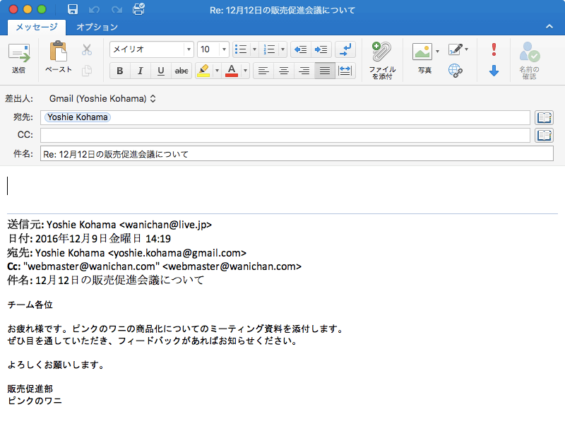Decrease indent of the text

coord(301,49)
